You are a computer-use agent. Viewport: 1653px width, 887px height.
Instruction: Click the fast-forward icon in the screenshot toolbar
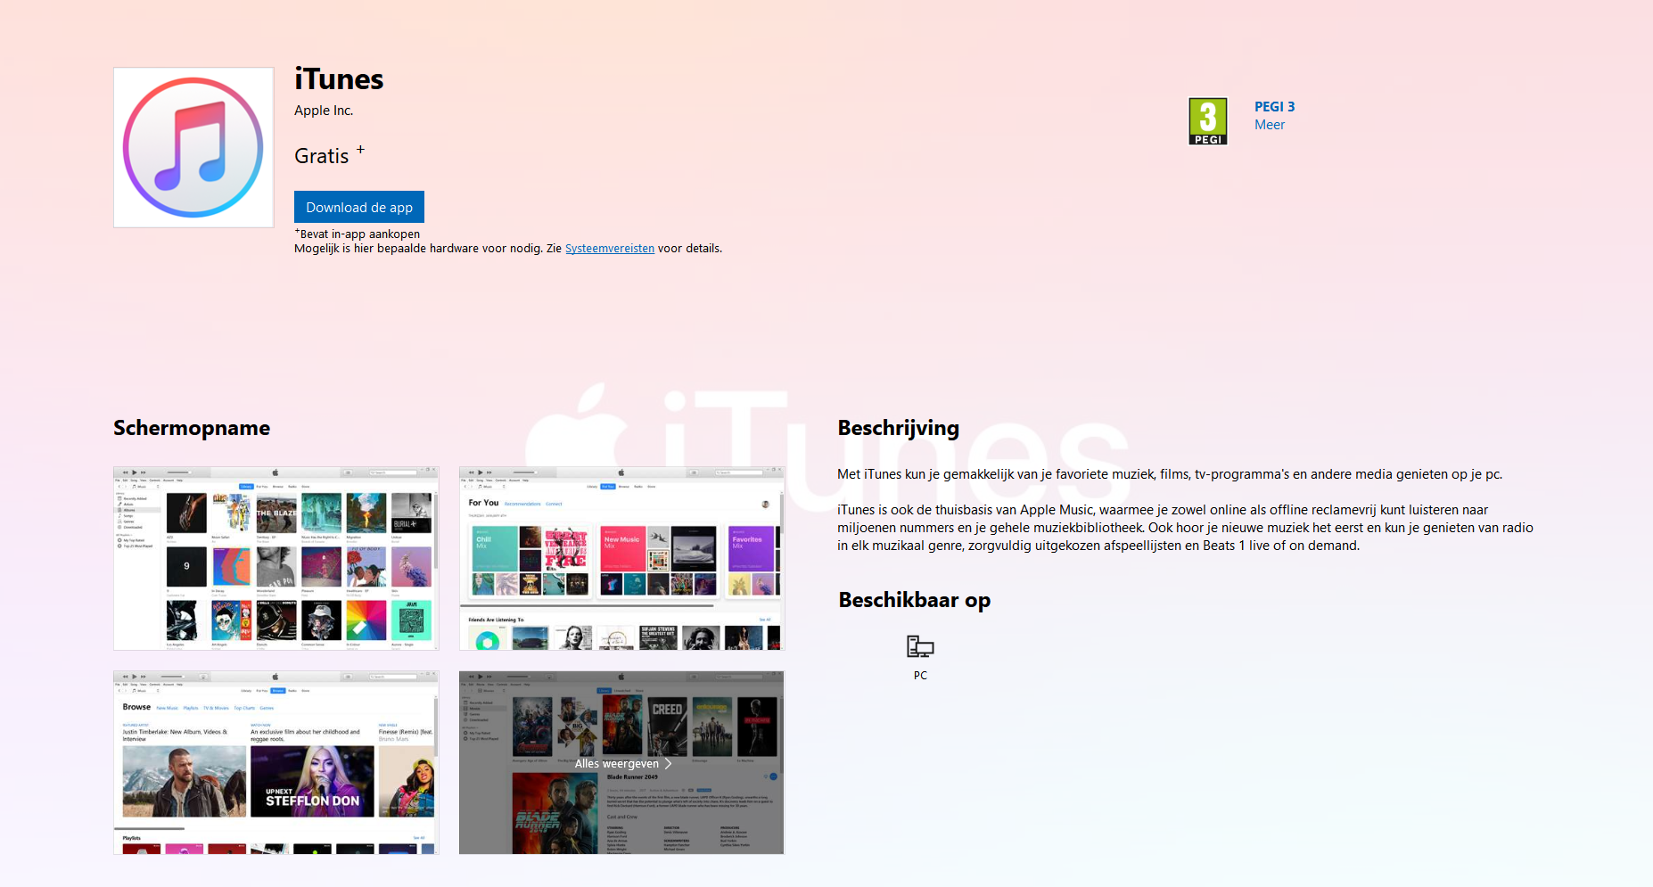(144, 472)
